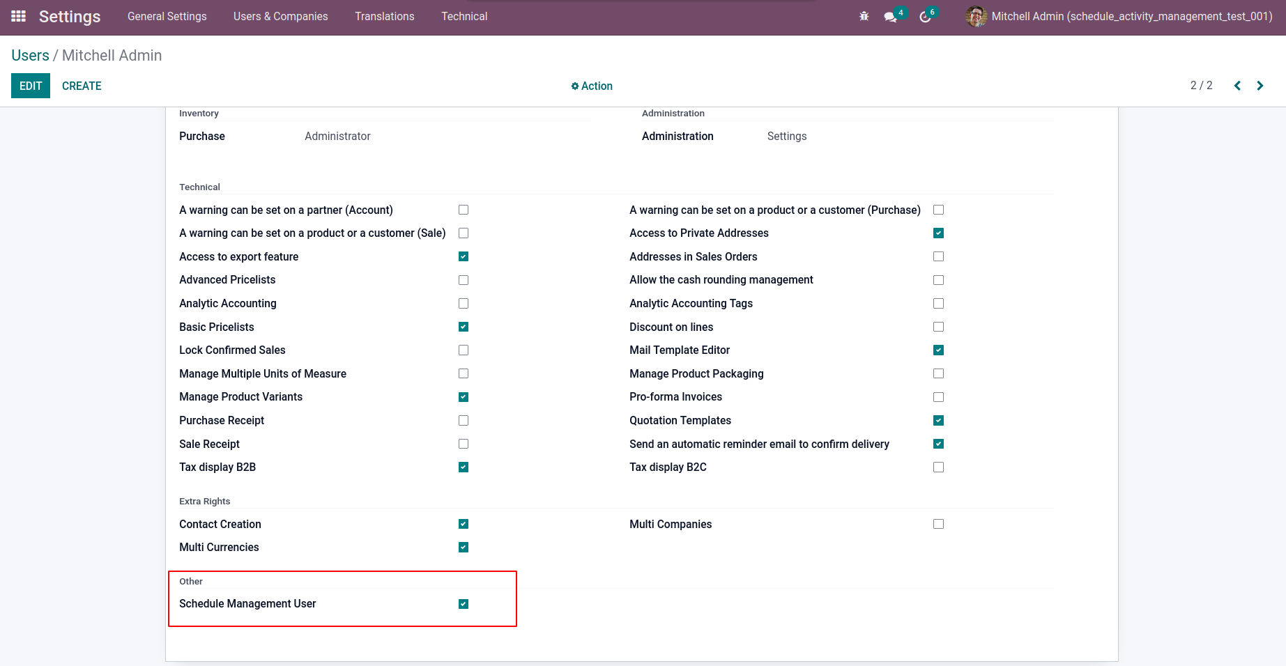The width and height of the screenshot is (1286, 666).
Task: Open General Settings menu
Action: tap(167, 16)
